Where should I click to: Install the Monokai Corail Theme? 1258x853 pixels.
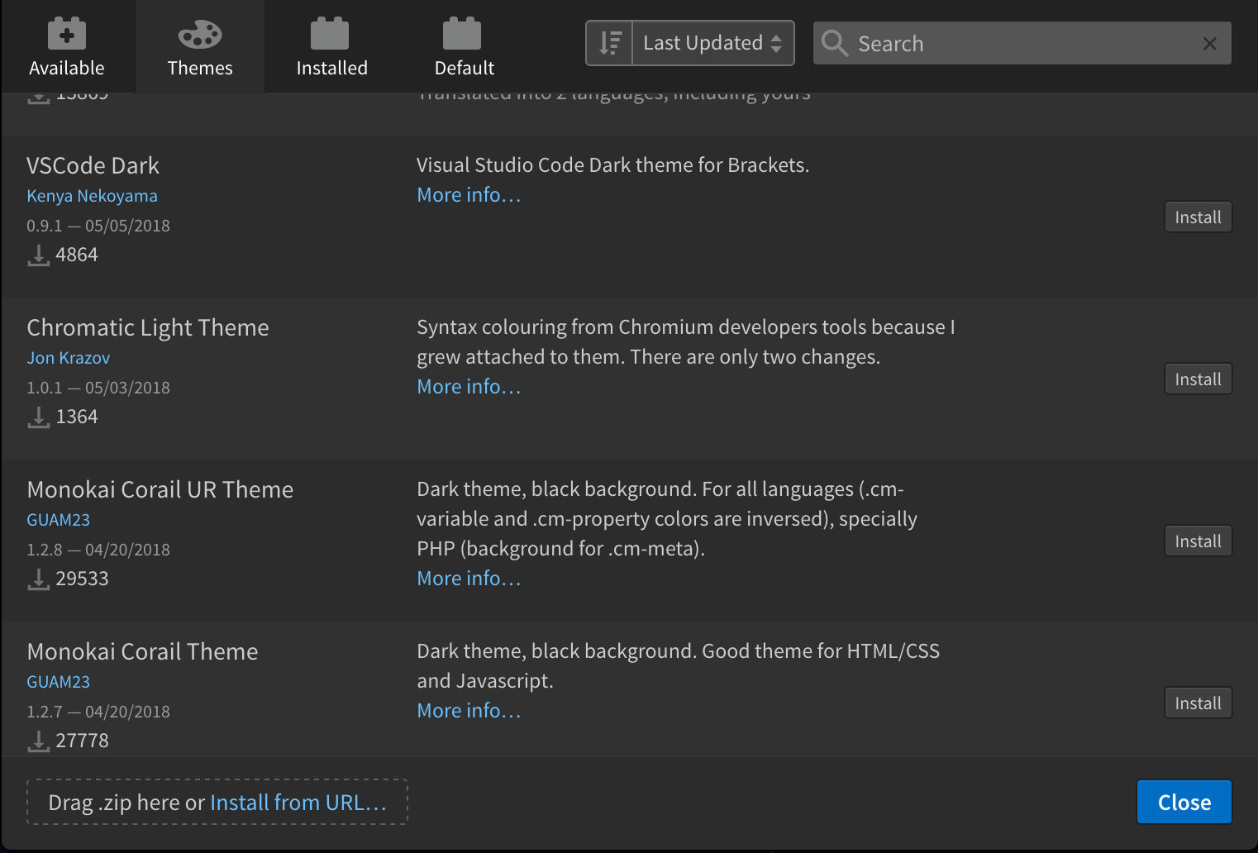pos(1198,703)
